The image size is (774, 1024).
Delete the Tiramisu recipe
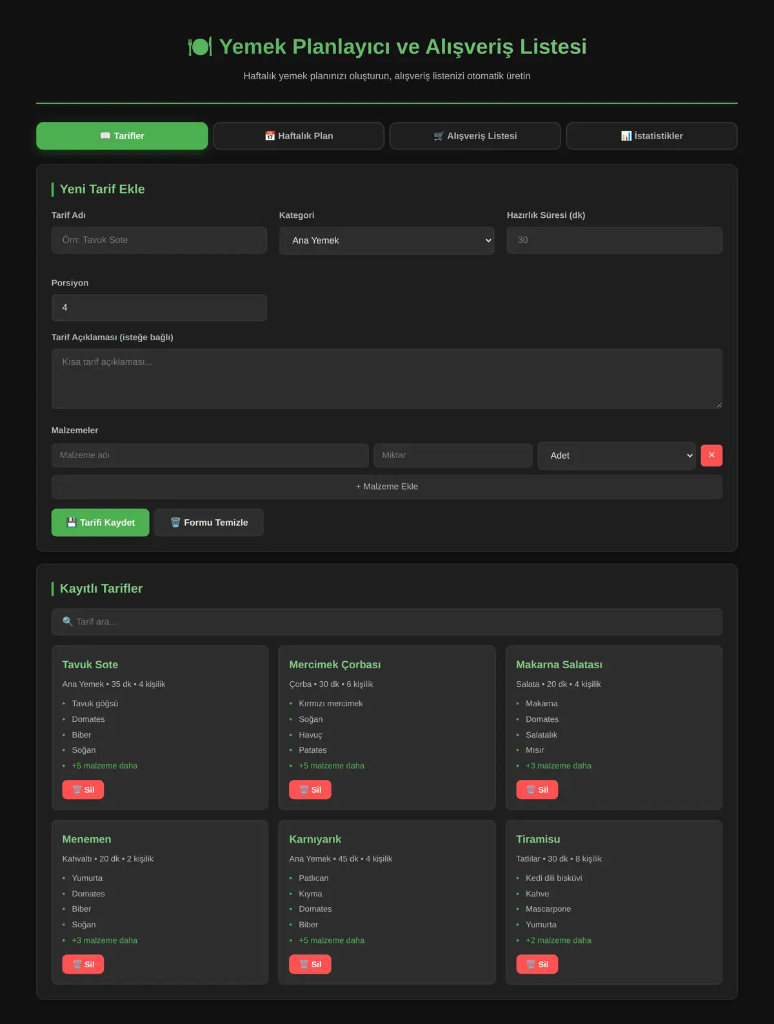[x=537, y=964]
